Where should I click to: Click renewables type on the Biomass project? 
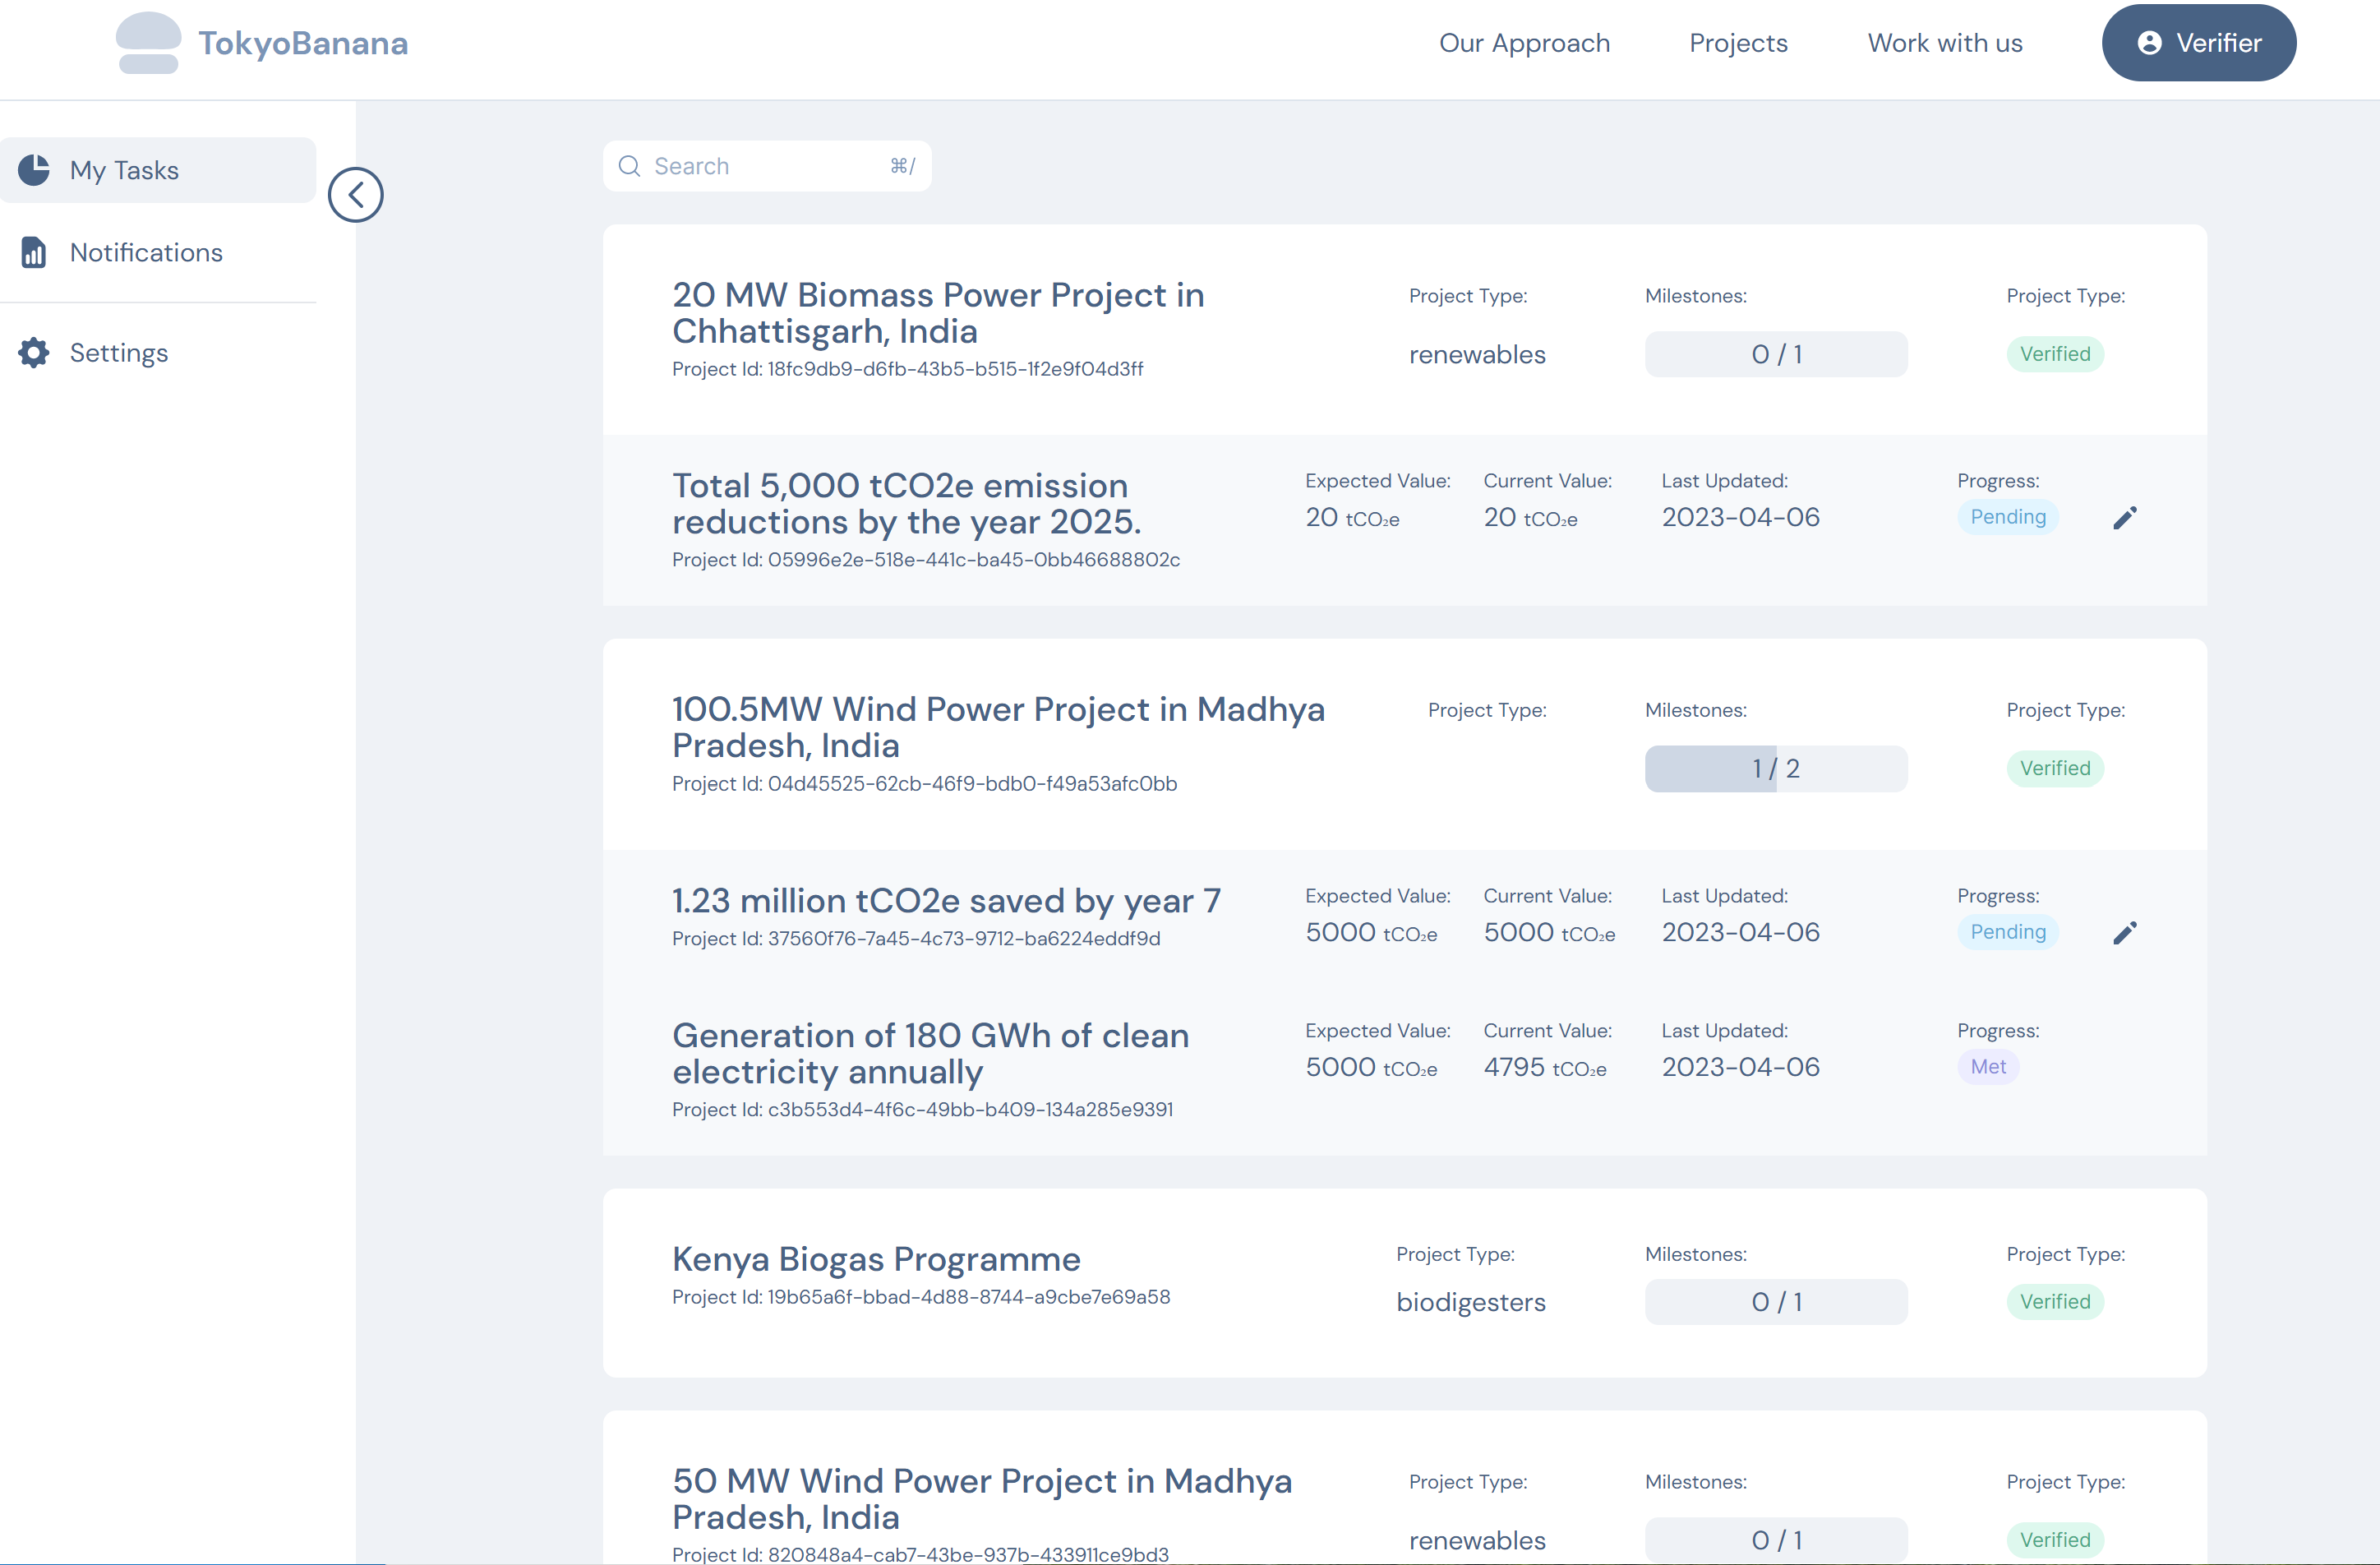[1477, 355]
